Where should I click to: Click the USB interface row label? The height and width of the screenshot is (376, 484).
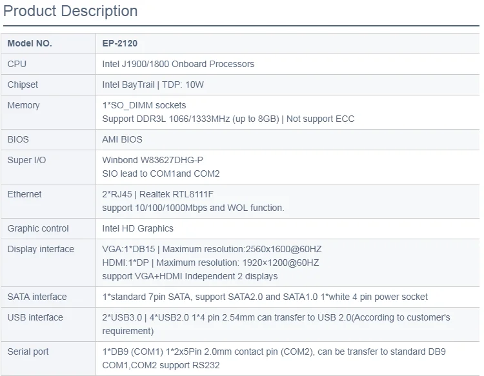(35, 317)
